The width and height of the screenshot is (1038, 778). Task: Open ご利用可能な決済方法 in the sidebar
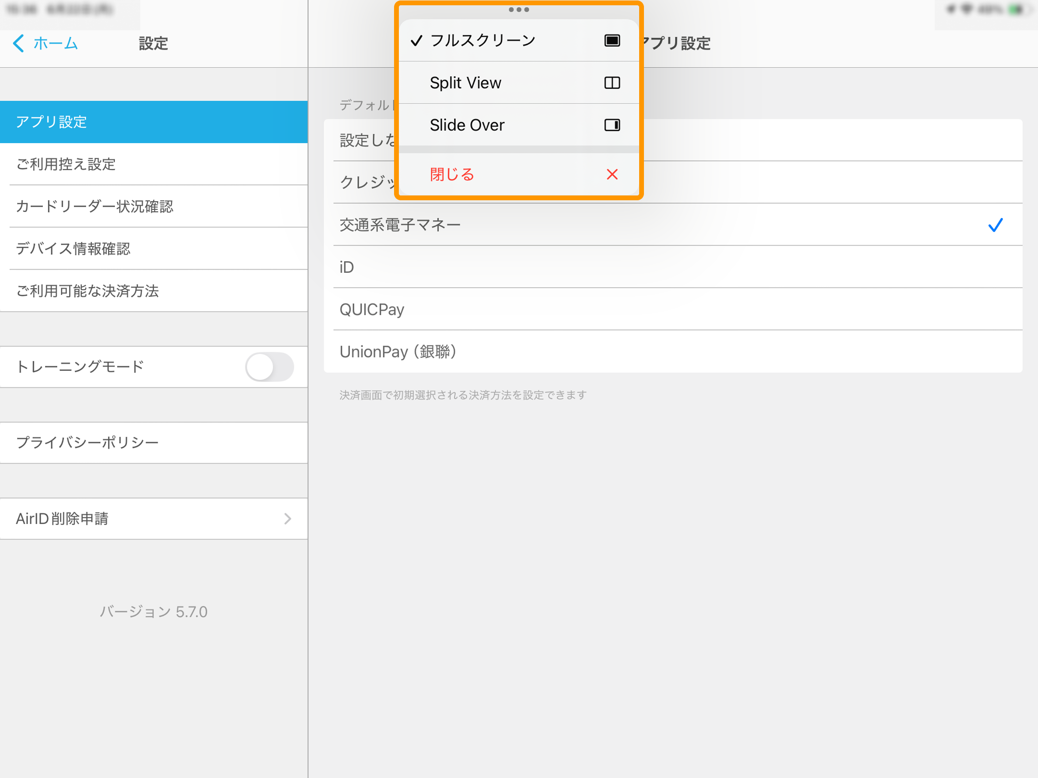(x=154, y=291)
